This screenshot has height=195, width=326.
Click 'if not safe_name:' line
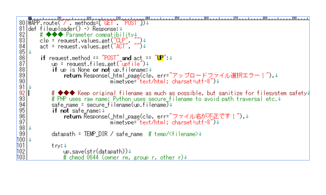77,110
